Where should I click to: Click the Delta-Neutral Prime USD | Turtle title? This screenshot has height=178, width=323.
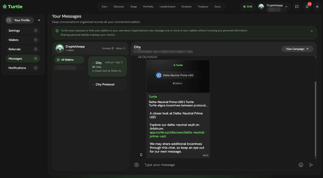click(171, 102)
